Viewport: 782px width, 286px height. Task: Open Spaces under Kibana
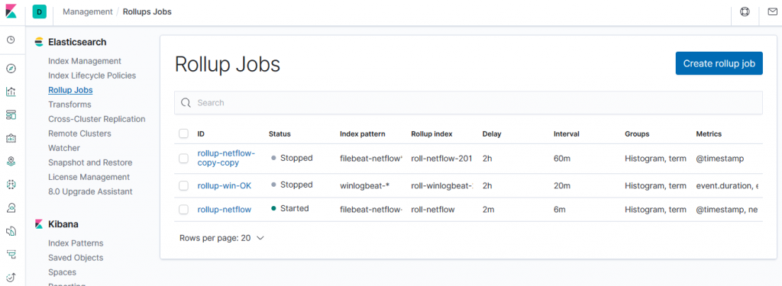click(x=63, y=272)
